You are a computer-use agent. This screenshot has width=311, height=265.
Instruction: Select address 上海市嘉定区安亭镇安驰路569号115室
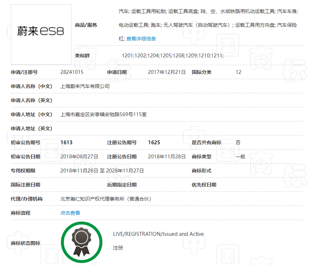(x=103, y=114)
